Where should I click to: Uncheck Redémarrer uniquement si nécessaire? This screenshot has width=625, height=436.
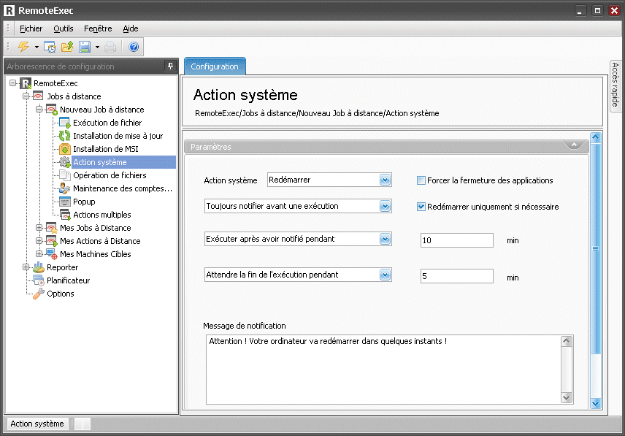421,207
